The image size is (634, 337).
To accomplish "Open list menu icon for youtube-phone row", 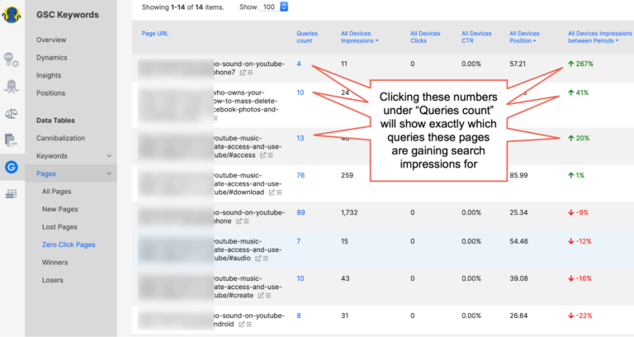I will click(246, 221).
